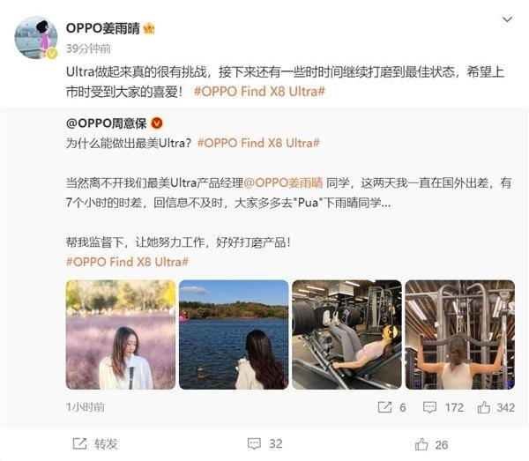
Task: Like this post with 26 likes
Action: 421,443
